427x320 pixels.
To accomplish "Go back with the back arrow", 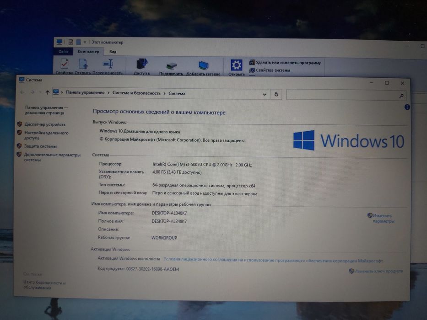I will click(x=22, y=92).
